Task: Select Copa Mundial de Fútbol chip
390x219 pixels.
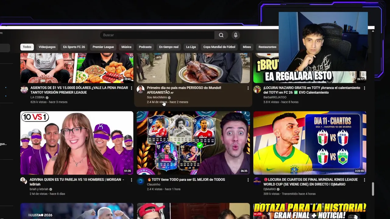Action: click(219, 47)
